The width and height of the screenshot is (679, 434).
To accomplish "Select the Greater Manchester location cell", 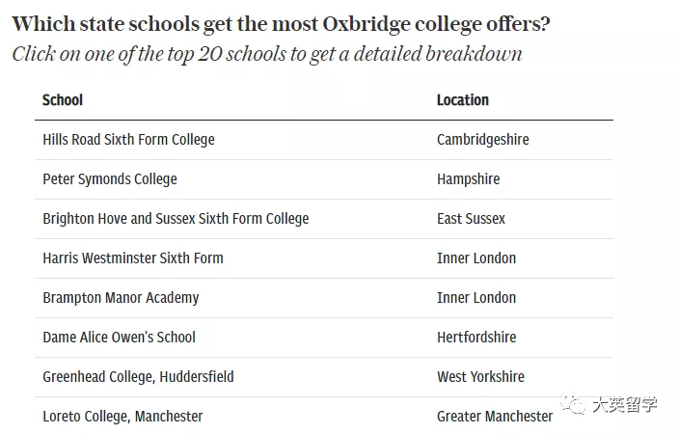I will (495, 417).
